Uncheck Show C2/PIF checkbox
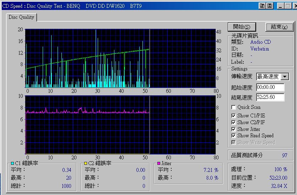Image resolution: width=297 pixels, height=195 pixels. click(233, 122)
